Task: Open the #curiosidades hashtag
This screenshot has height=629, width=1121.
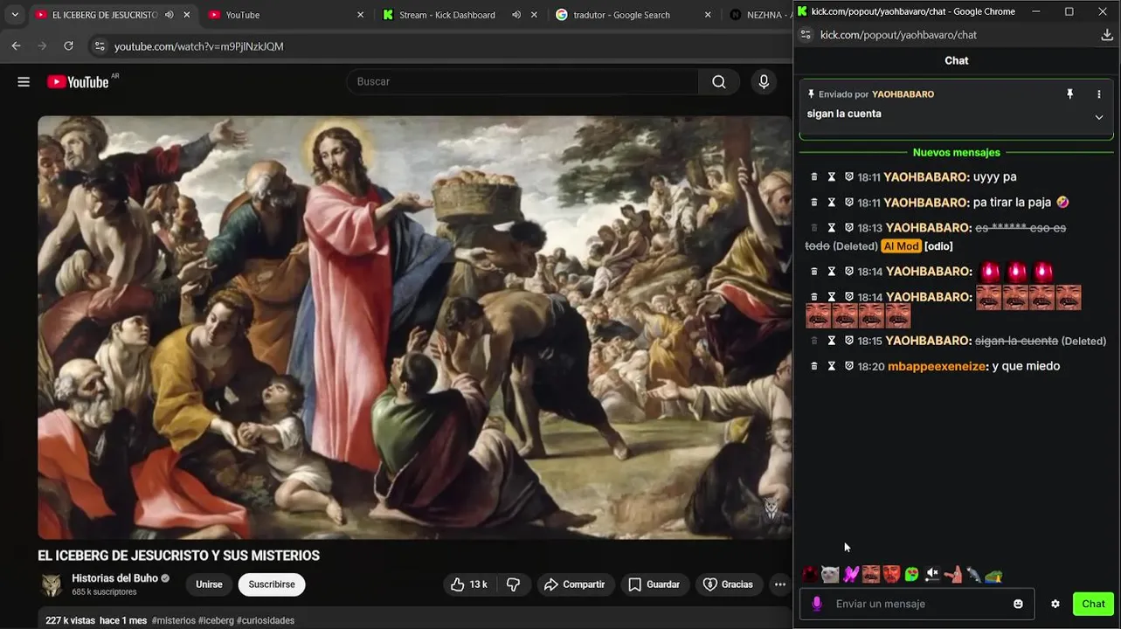Action: pyautogui.click(x=266, y=620)
